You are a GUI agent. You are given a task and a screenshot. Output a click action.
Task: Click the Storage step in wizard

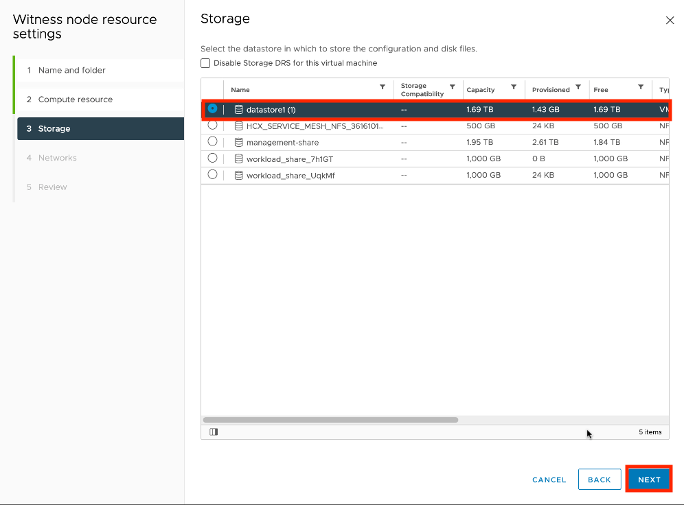[54, 128]
